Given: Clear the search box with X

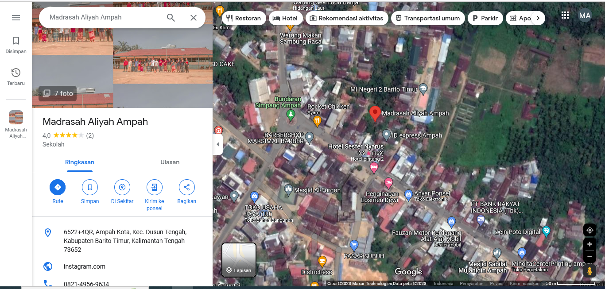Looking at the screenshot, I should tap(194, 18).
